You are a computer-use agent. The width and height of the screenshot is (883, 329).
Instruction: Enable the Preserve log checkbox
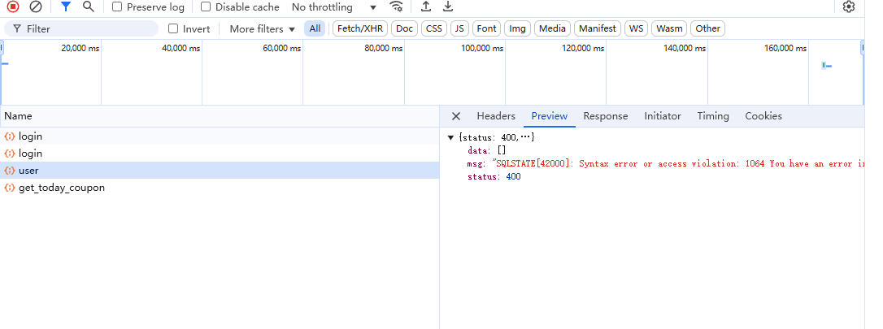[x=118, y=7]
